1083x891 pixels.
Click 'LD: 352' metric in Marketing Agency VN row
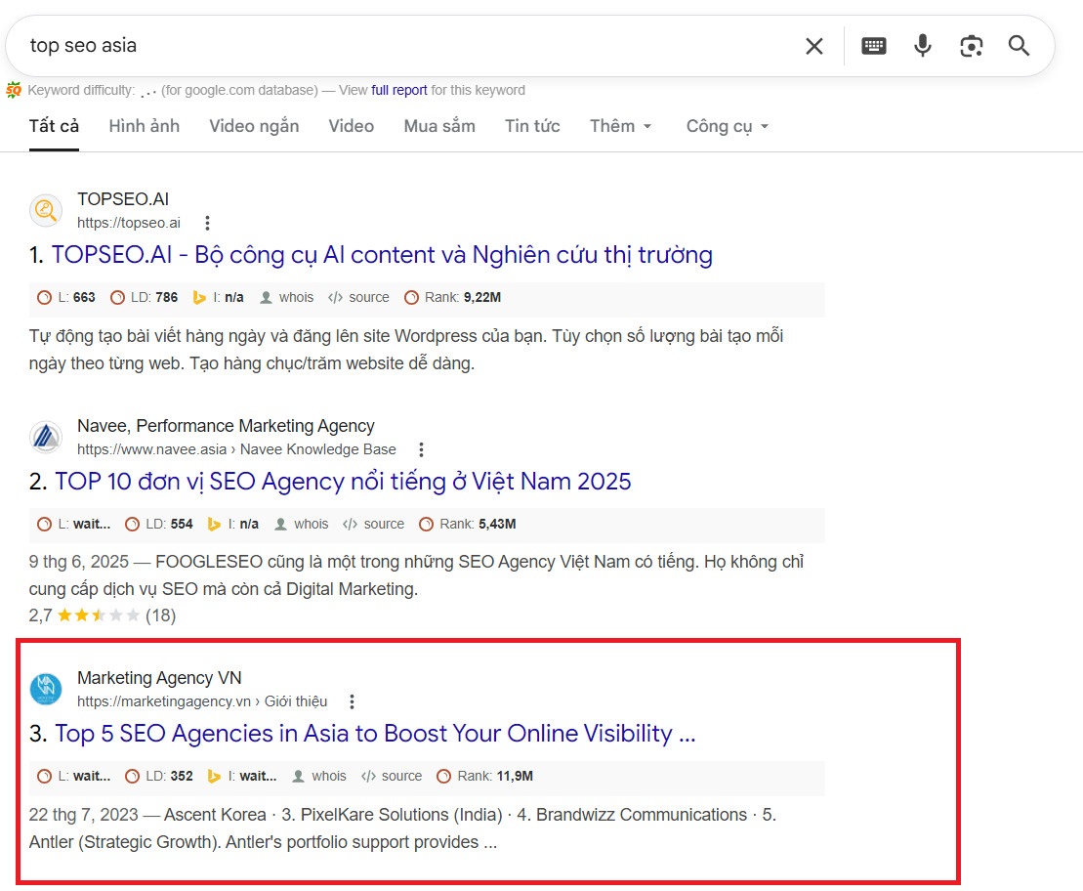159,777
